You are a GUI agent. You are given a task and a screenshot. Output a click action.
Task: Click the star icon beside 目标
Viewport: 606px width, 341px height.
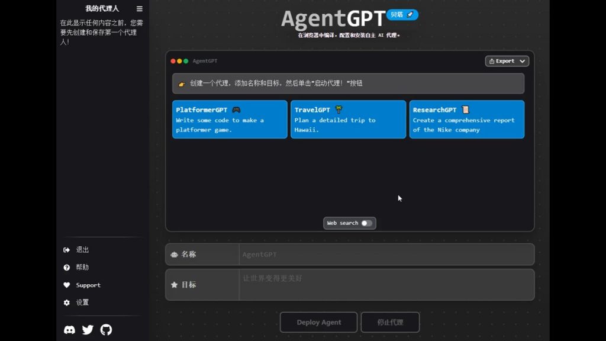pyautogui.click(x=175, y=285)
